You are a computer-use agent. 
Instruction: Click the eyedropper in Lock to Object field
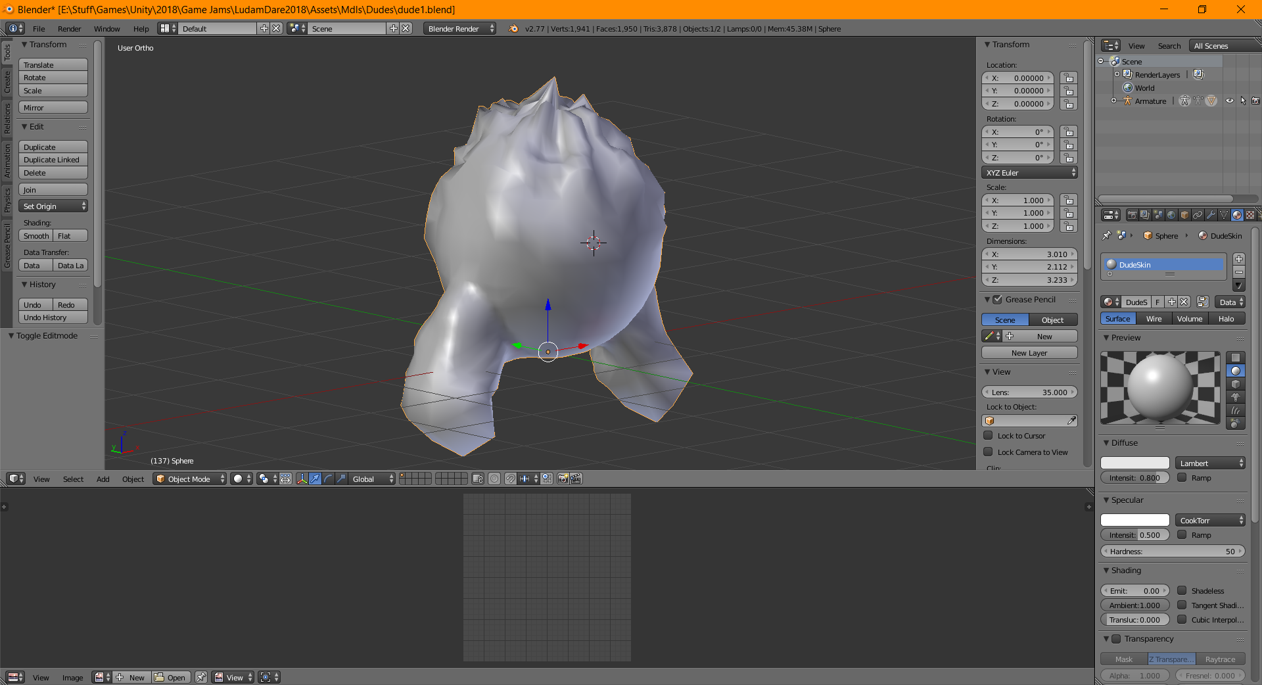pyautogui.click(x=1071, y=421)
